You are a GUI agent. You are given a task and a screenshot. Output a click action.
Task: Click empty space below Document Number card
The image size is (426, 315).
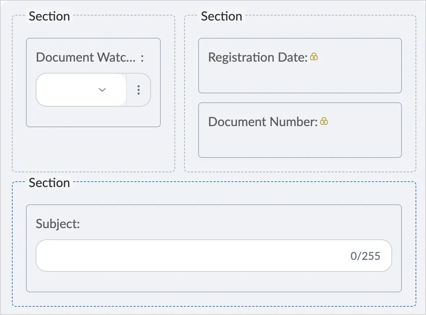(x=300, y=164)
